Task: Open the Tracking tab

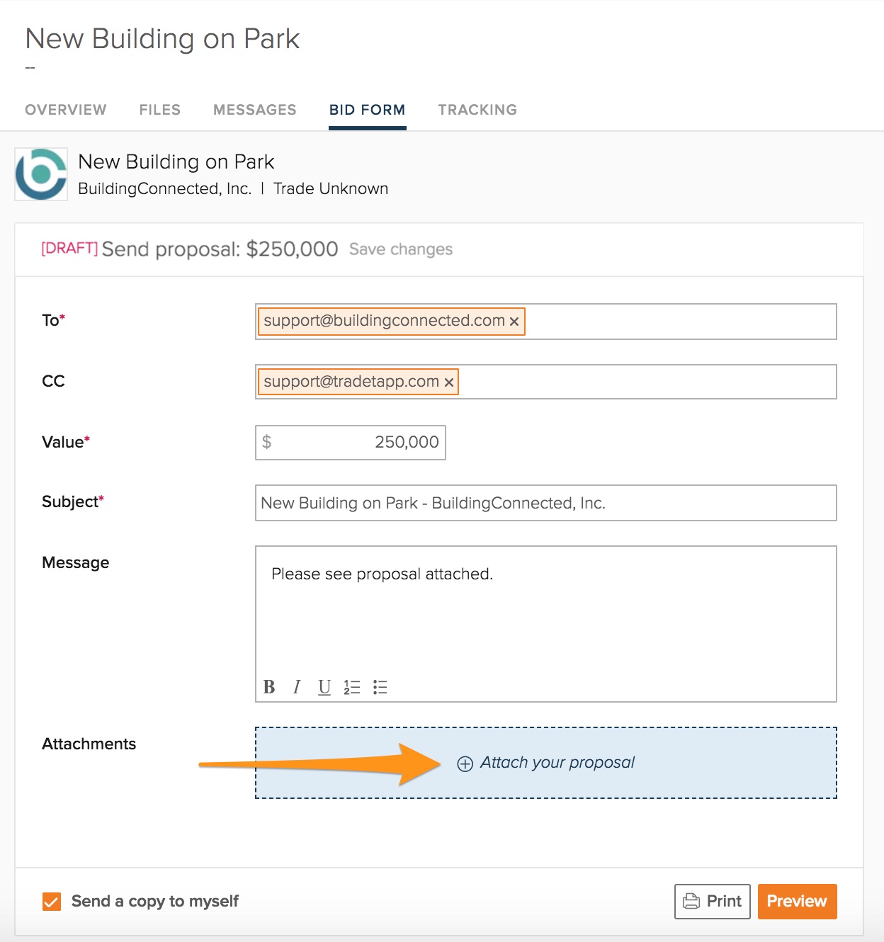Action: pyautogui.click(x=477, y=110)
